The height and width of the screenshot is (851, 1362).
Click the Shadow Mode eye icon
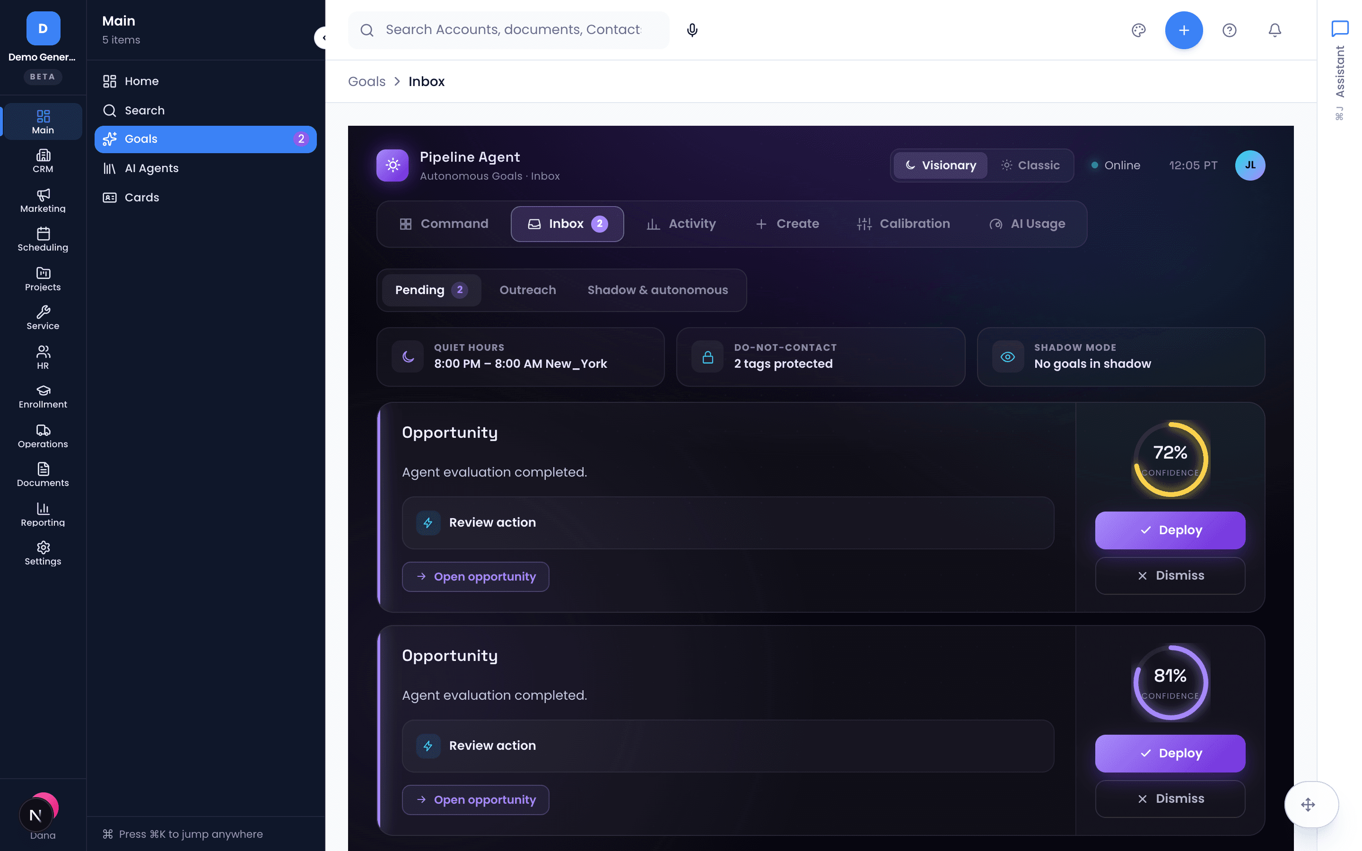point(1007,357)
